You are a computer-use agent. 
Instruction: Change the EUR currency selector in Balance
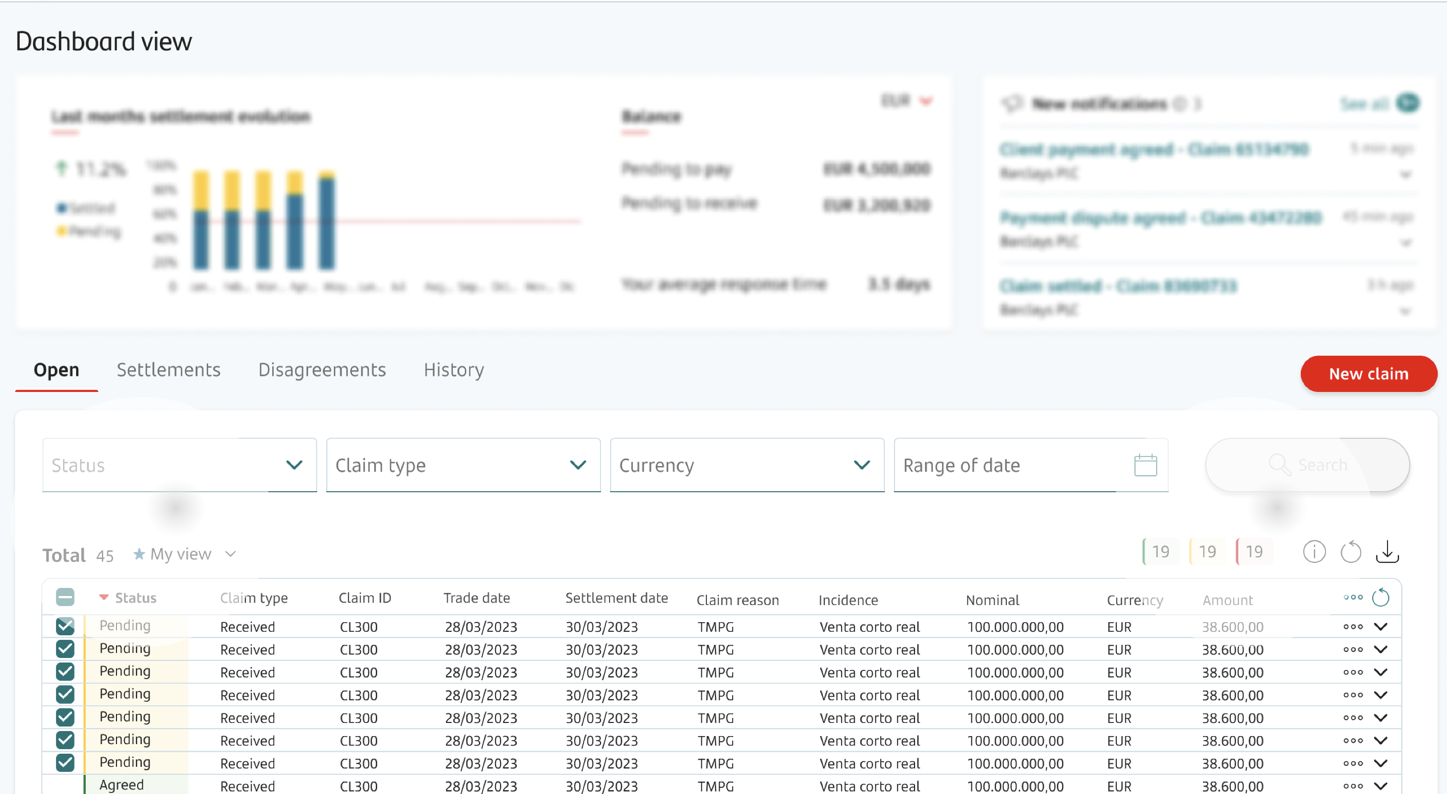[x=907, y=101]
